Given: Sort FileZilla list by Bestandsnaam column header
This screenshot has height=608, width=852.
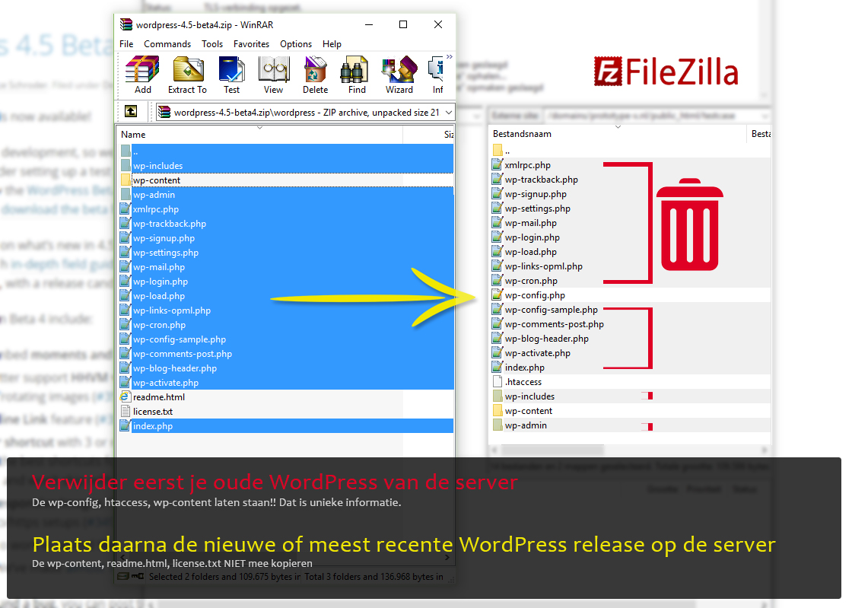Looking at the screenshot, I should tap(617, 134).
